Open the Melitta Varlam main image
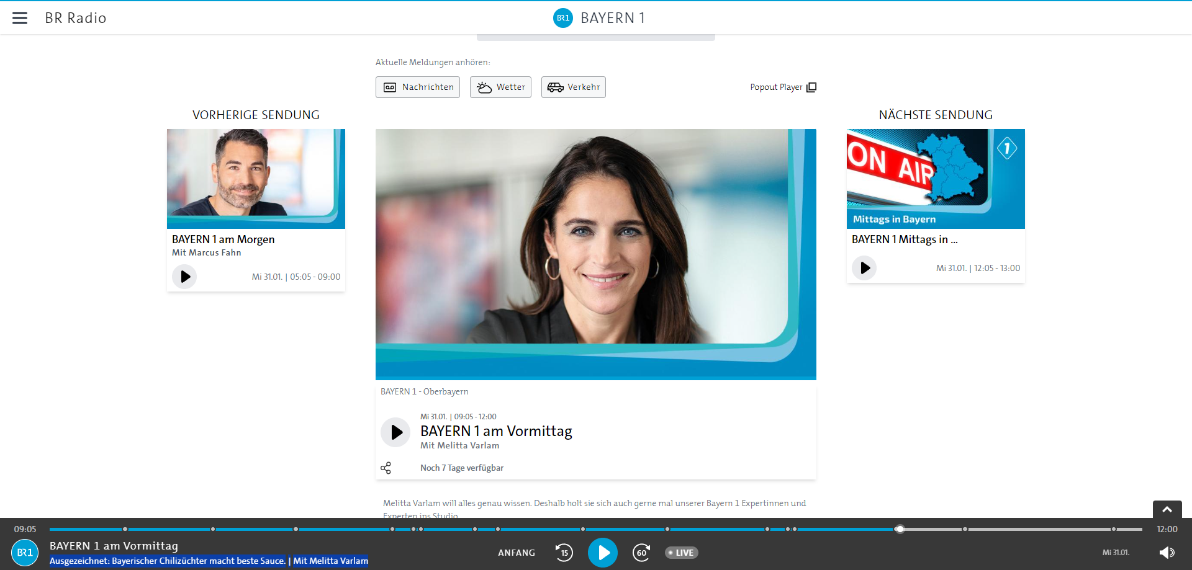 pyautogui.click(x=596, y=254)
